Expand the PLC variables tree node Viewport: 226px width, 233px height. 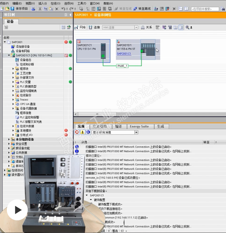click(x=13, y=82)
